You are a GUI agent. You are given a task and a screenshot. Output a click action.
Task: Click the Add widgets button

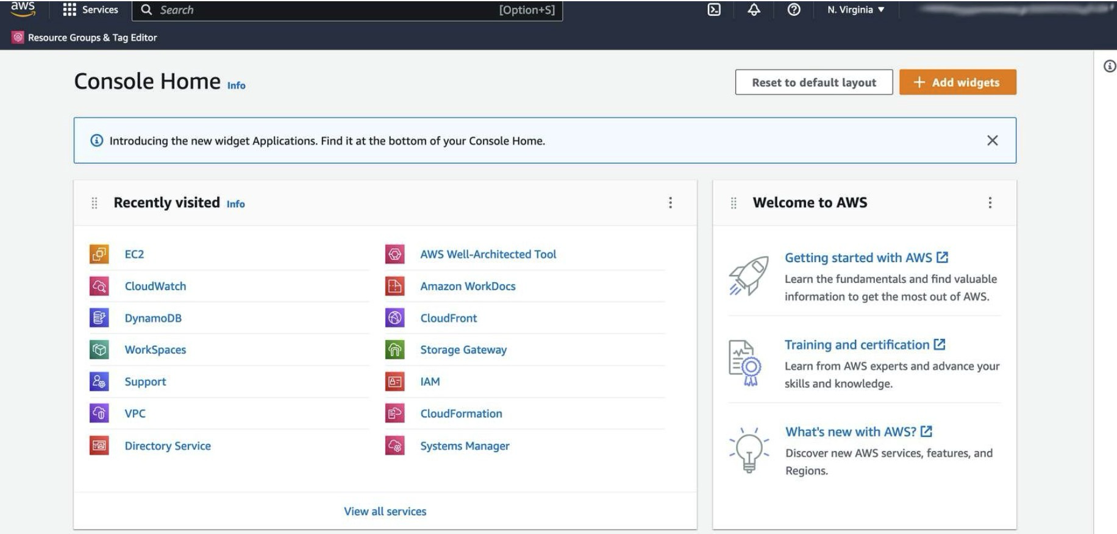click(x=957, y=82)
